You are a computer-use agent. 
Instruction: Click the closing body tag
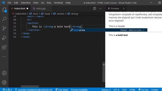point(26,33)
